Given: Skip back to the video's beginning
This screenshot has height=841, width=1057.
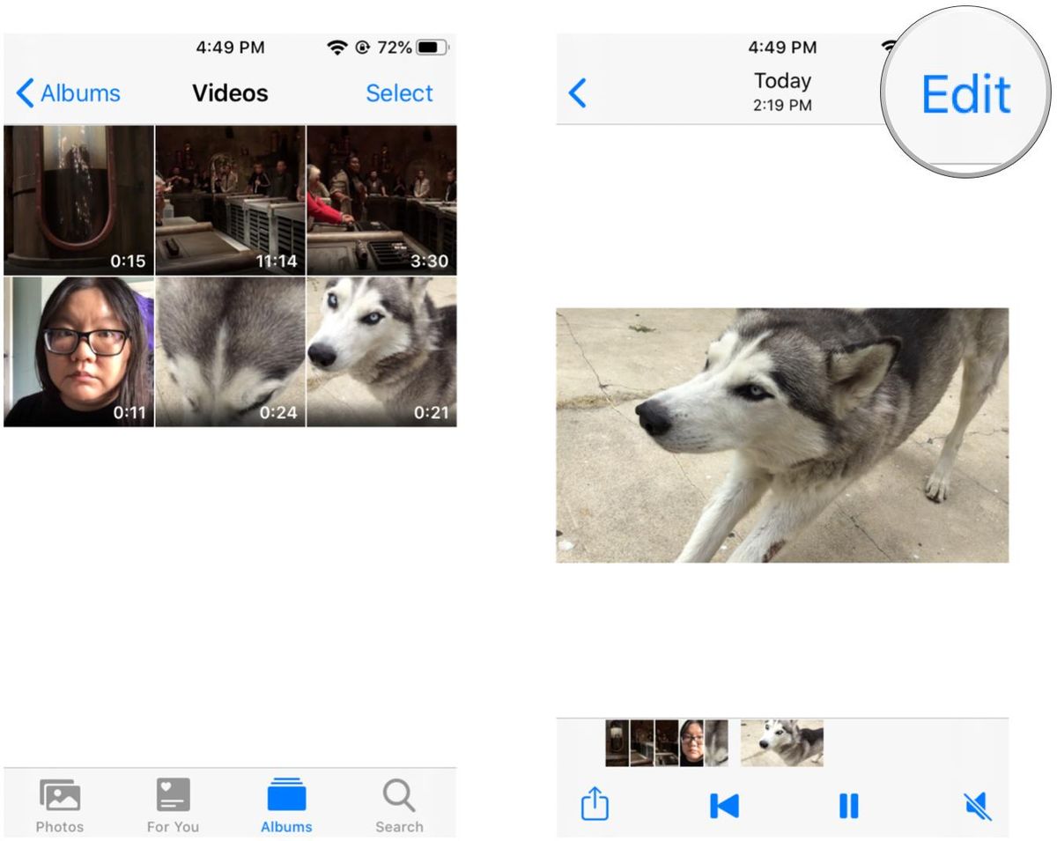Looking at the screenshot, I should pyautogui.click(x=724, y=804).
